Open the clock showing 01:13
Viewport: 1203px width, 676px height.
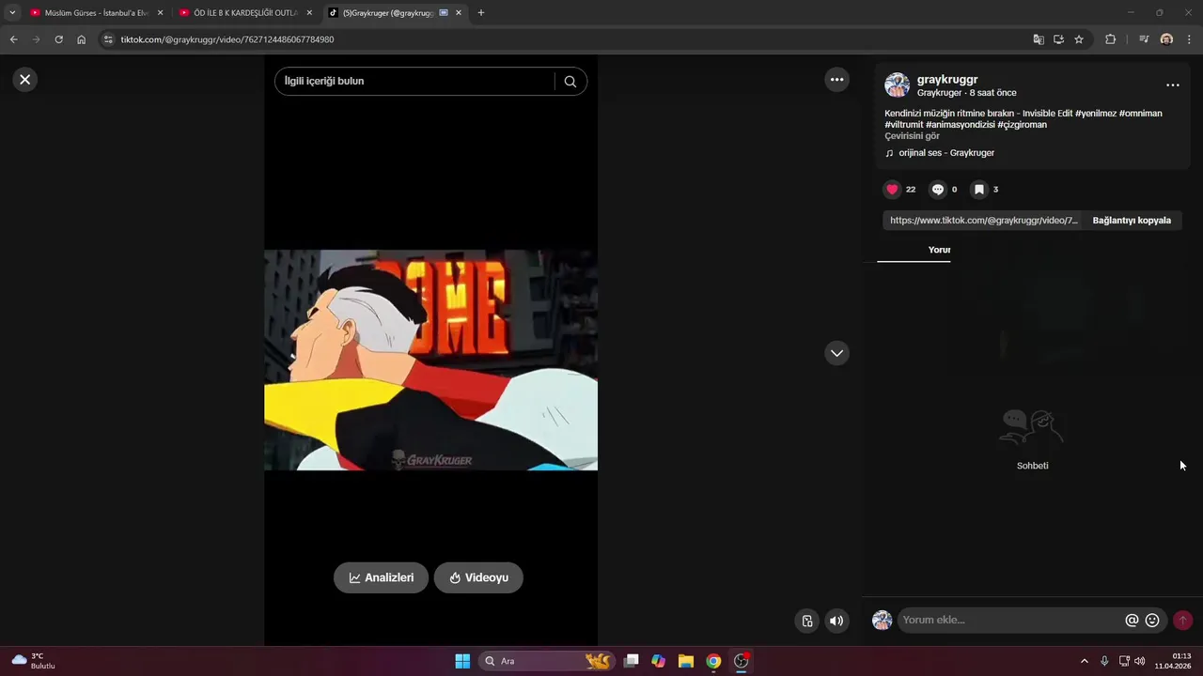[1175, 661]
